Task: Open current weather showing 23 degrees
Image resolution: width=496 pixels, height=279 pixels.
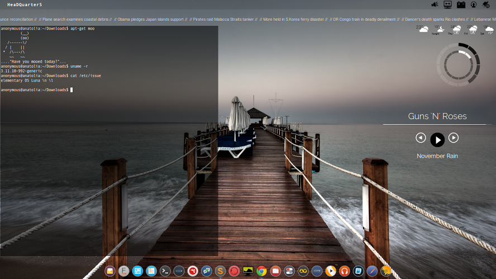Action: click(423, 29)
